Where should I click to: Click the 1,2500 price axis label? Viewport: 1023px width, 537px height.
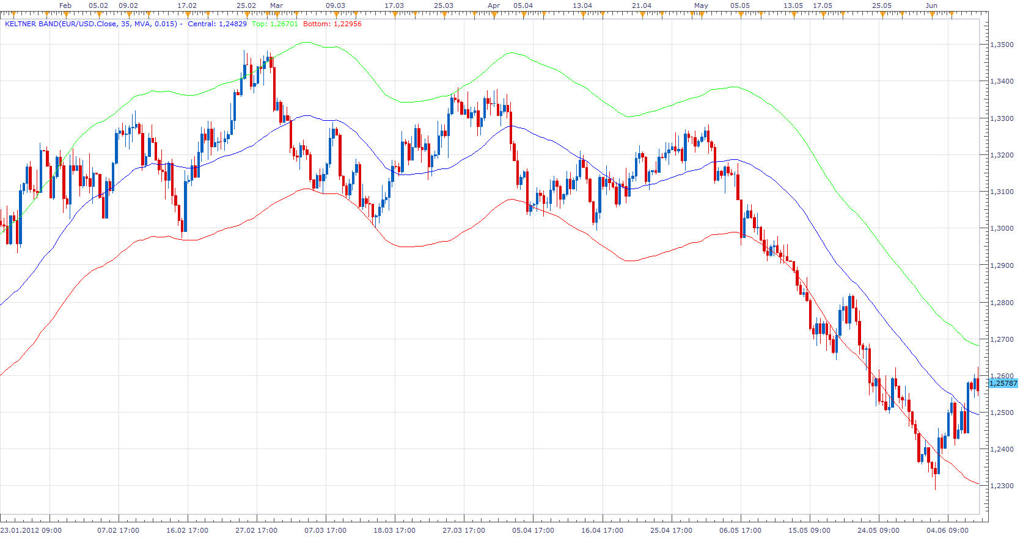1002,413
